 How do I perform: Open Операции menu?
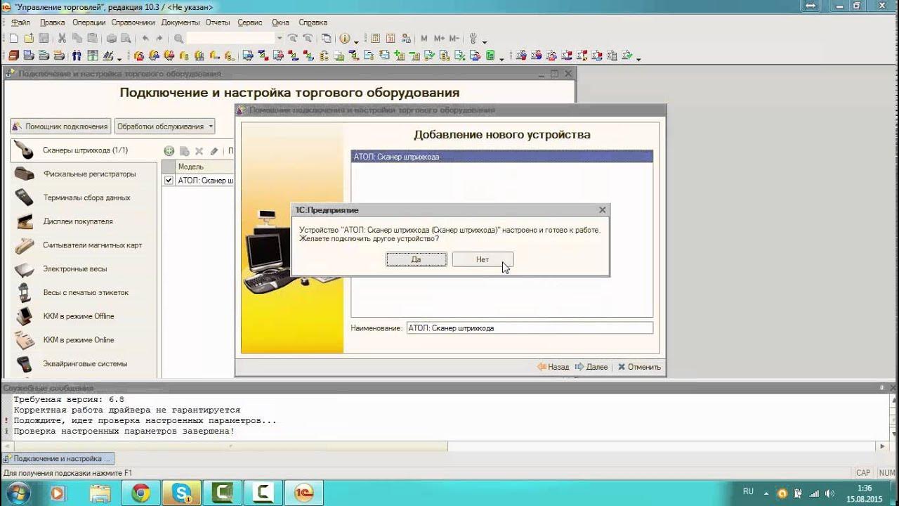coord(88,22)
